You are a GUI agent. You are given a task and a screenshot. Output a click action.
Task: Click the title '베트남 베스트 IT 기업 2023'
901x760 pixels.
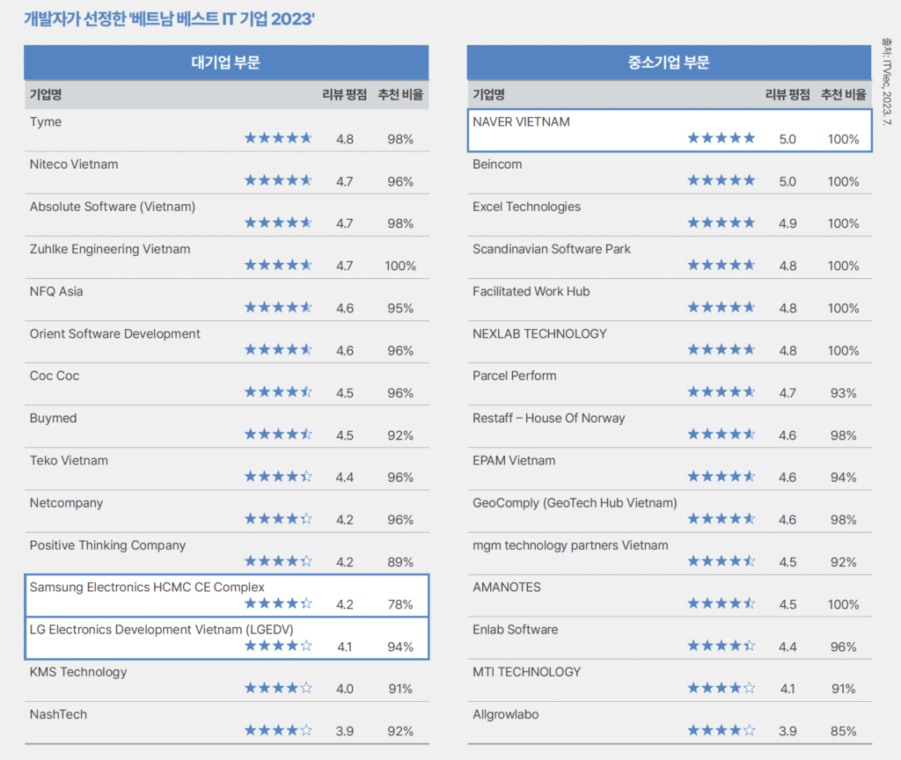pyautogui.click(x=223, y=19)
